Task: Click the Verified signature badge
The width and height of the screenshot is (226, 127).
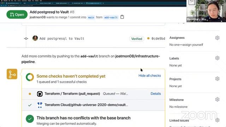Action: [x=137, y=39]
